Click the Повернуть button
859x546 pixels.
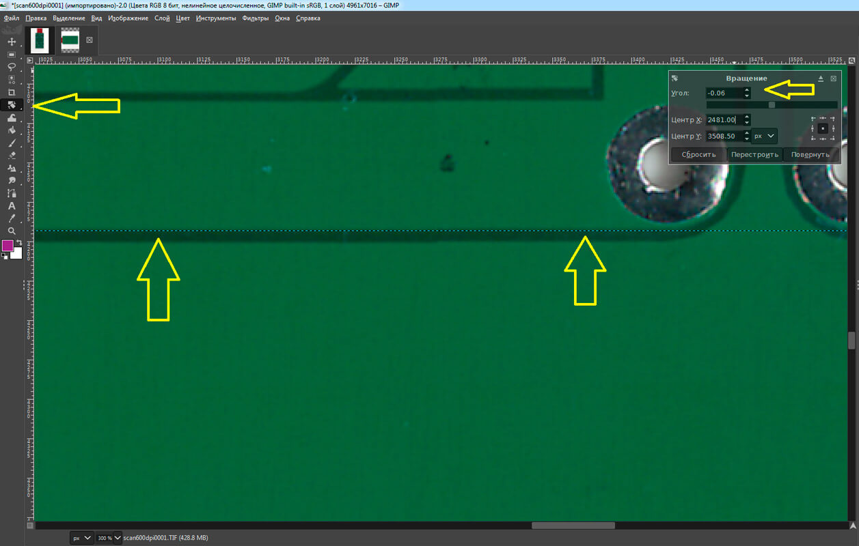click(x=810, y=154)
